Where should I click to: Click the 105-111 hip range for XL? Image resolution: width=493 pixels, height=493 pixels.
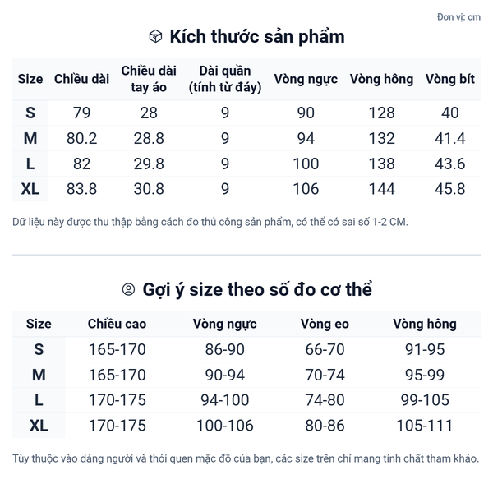click(x=425, y=426)
